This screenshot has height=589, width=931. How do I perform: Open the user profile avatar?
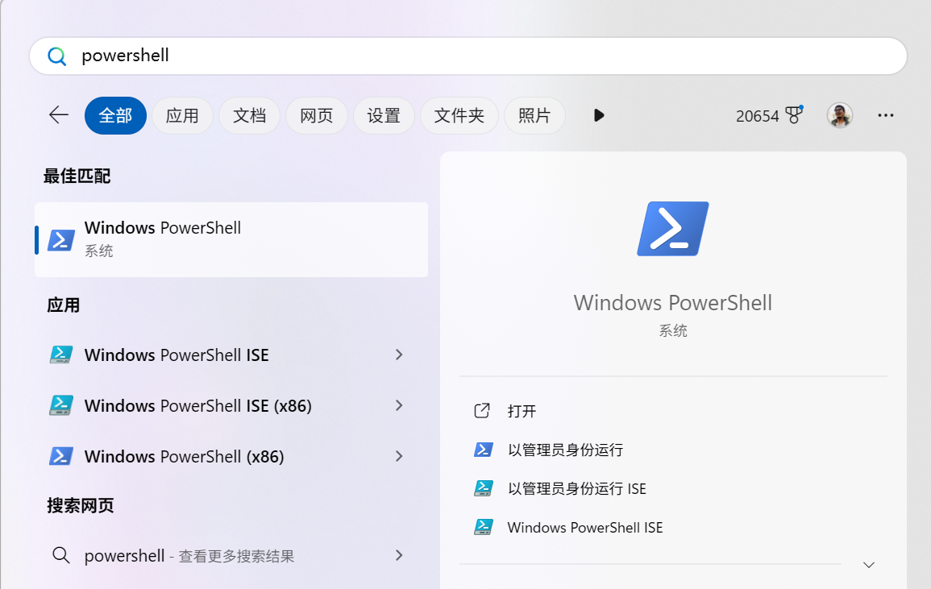(x=840, y=115)
